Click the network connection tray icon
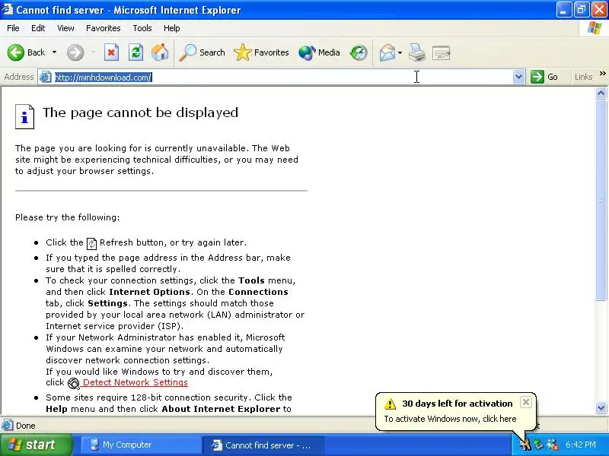609x456 pixels. point(553,445)
